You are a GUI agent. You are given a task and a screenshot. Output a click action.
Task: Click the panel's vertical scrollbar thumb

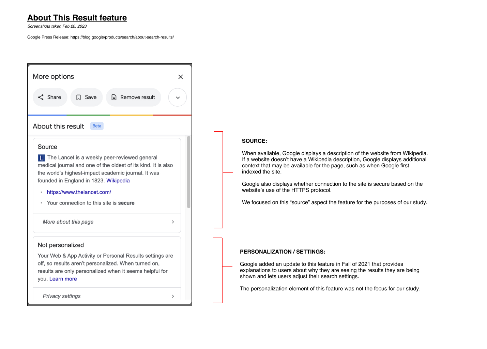pos(188,172)
